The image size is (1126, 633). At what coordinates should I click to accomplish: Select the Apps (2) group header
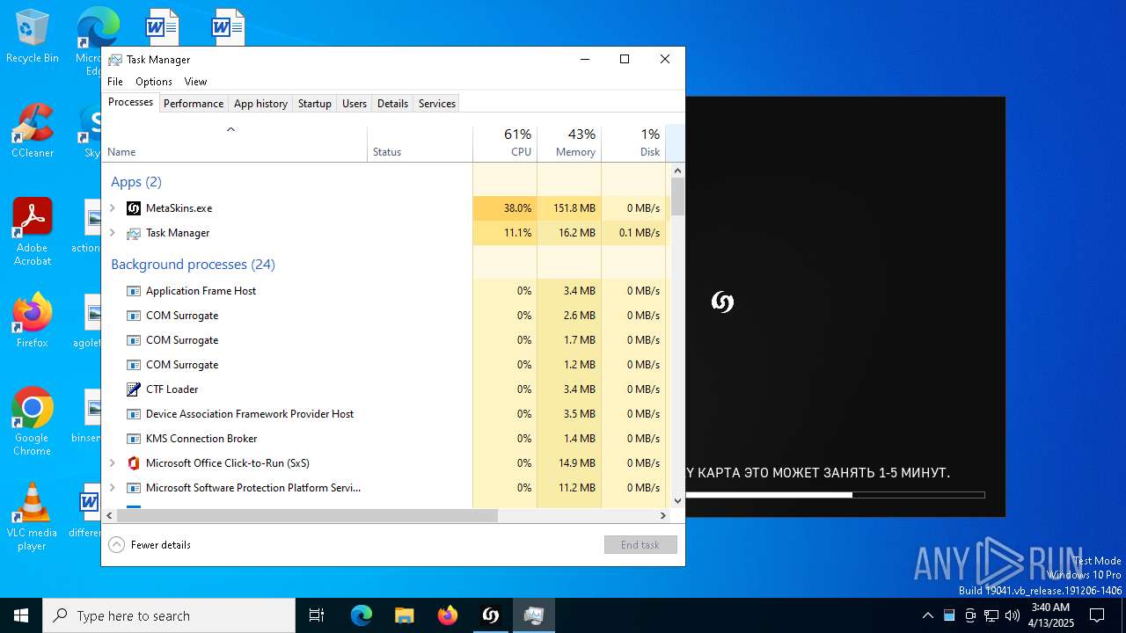point(136,182)
